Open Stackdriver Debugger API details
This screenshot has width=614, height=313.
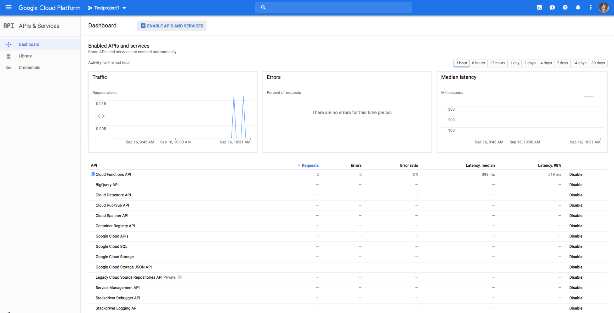[118, 298]
